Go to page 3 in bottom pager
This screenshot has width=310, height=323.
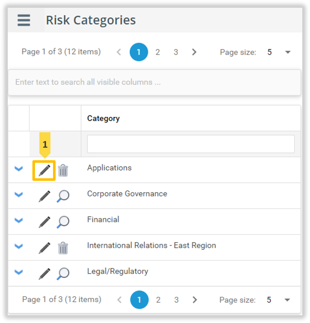[176, 300]
